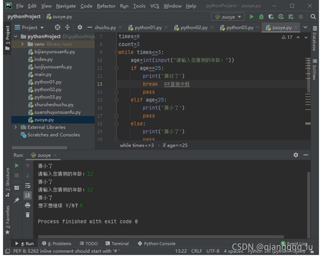
Task: Click the 4: Run bottom tab
Action: click(24, 244)
